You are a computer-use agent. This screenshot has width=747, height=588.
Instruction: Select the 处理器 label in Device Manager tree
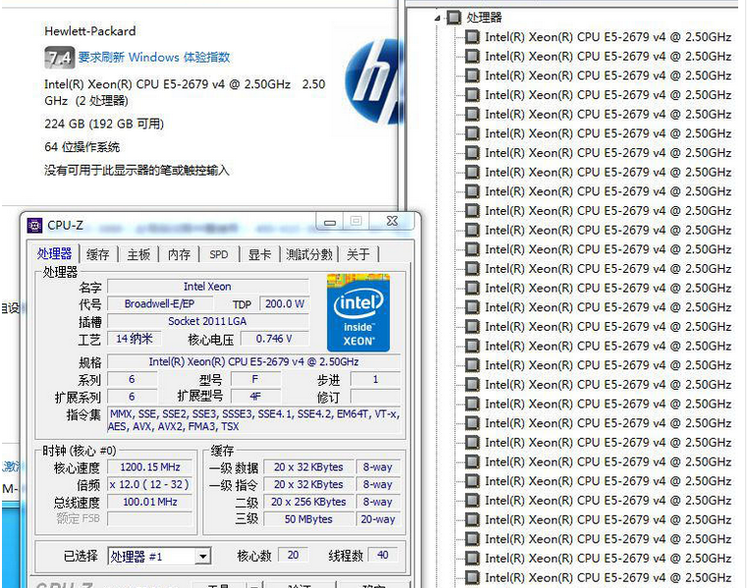coord(484,18)
